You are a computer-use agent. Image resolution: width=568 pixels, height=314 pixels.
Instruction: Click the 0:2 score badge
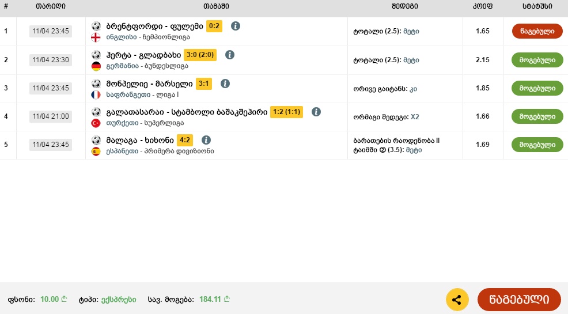(x=214, y=26)
